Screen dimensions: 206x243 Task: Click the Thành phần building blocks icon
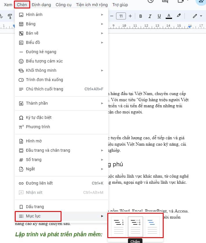pos(21,103)
